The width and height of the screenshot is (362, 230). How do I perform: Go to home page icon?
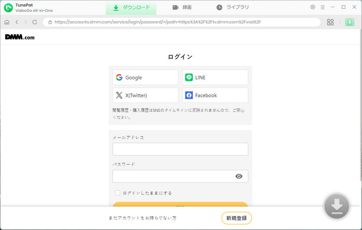(x=7, y=22)
